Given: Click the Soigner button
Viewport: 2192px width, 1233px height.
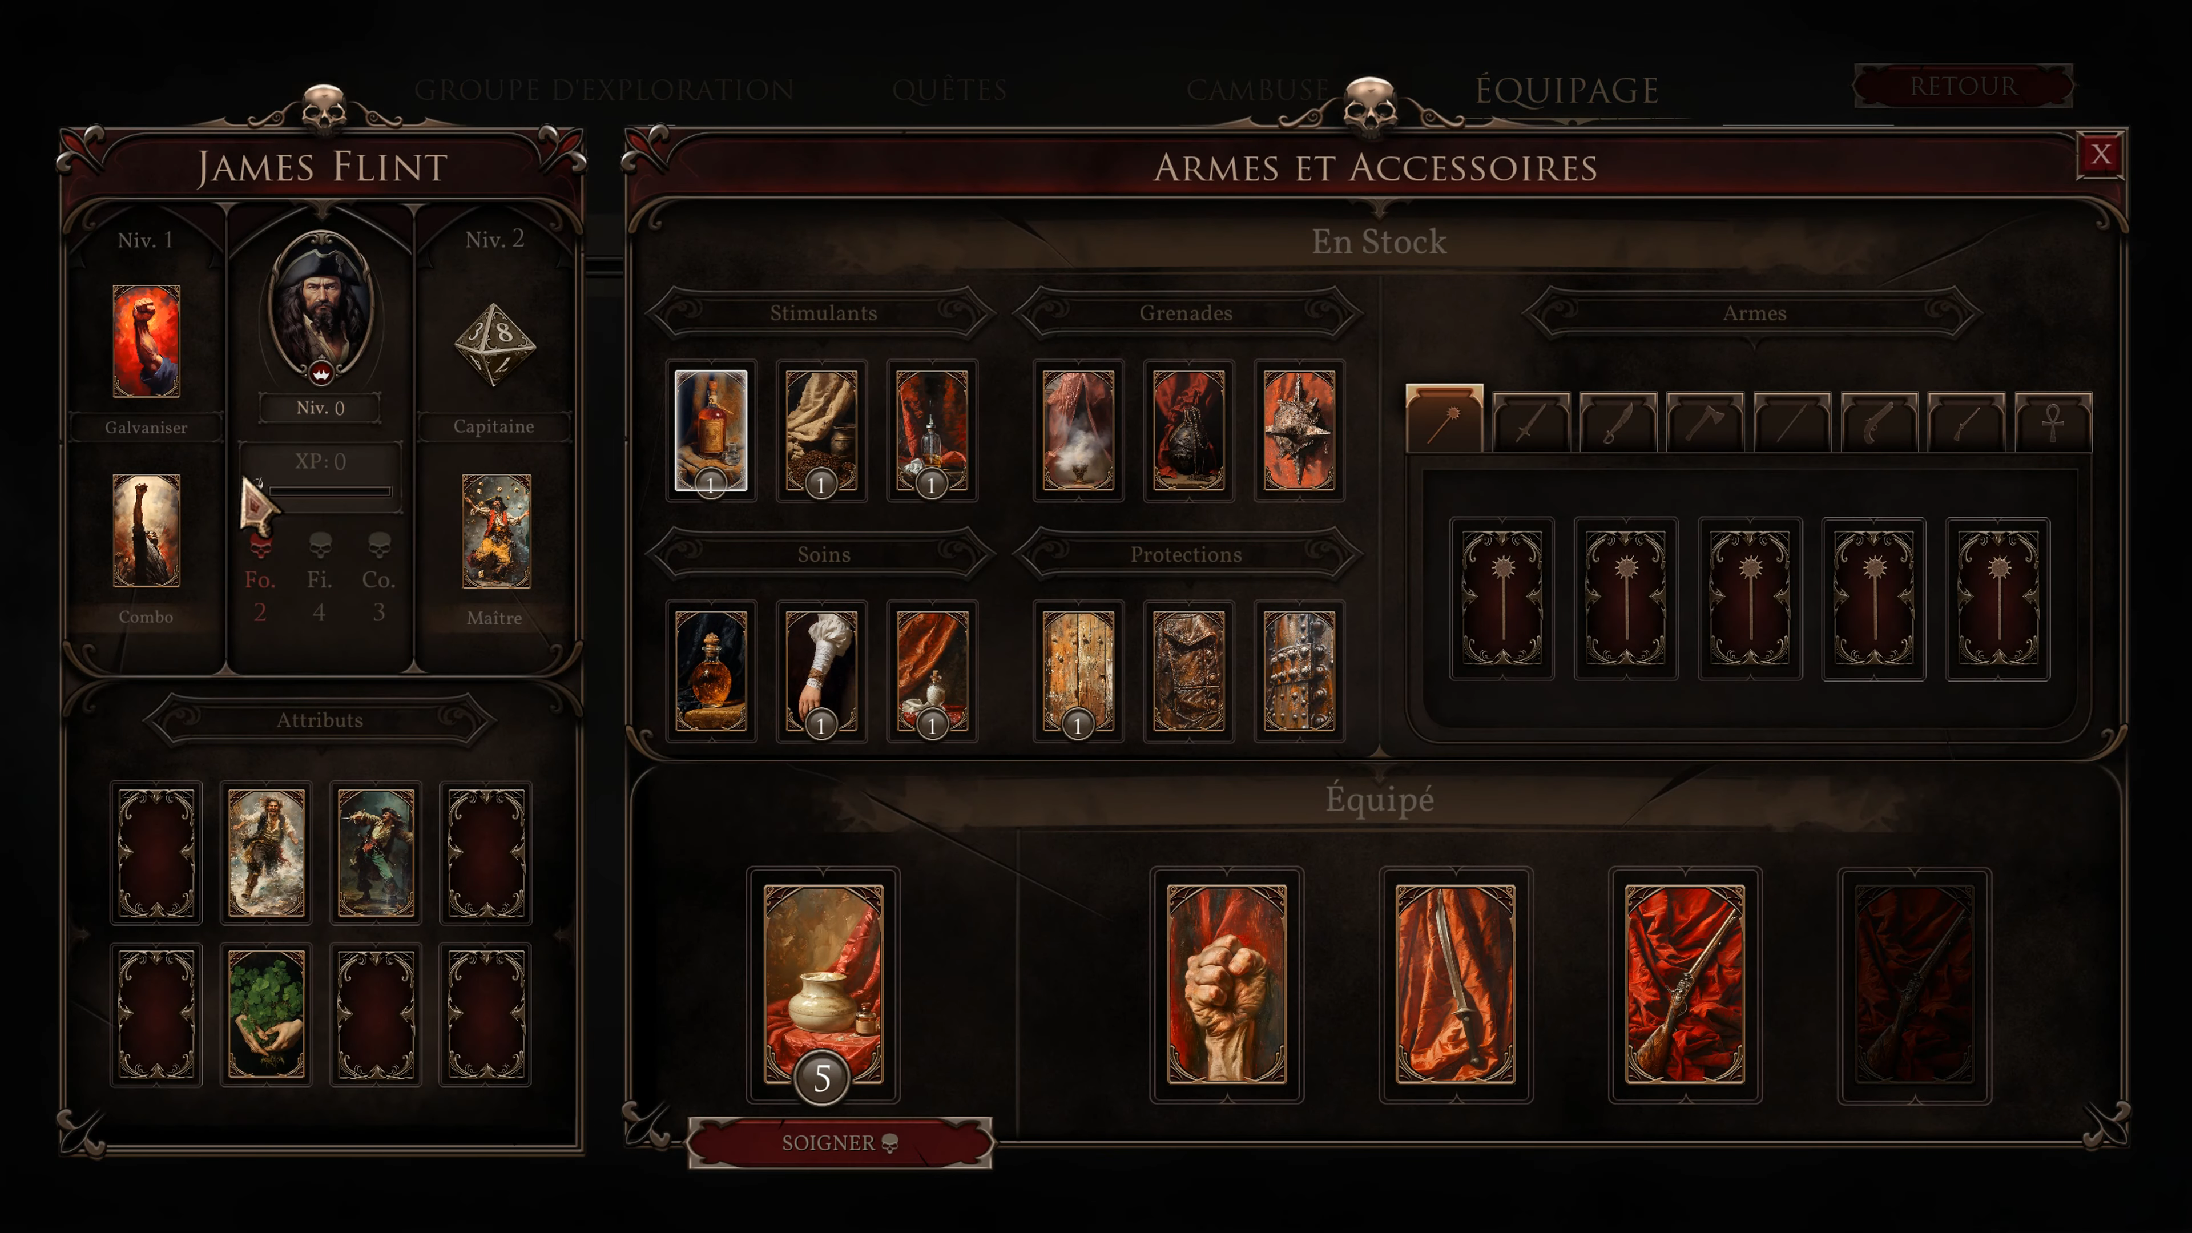Looking at the screenshot, I should pos(840,1143).
